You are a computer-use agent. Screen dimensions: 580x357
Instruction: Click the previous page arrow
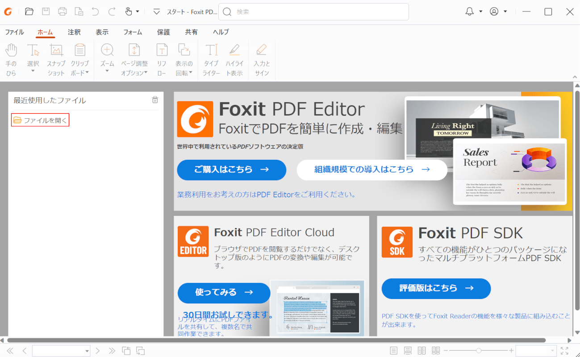(25, 351)
